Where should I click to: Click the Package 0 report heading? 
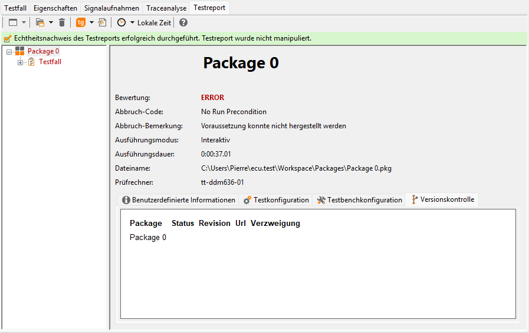tap(241, 63)
